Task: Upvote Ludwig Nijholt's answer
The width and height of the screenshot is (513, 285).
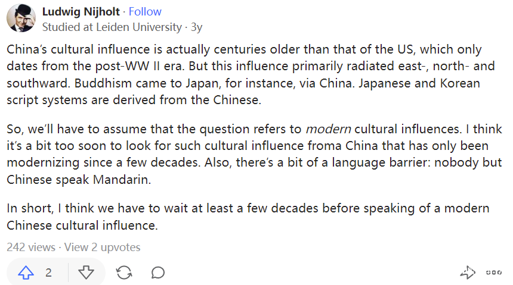Action: 26,273
